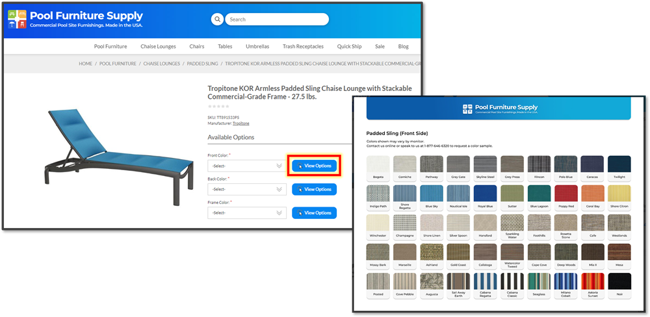
Task: Click View Options for Frame Color
Action: pyautogui.click(x=314, y=212)
